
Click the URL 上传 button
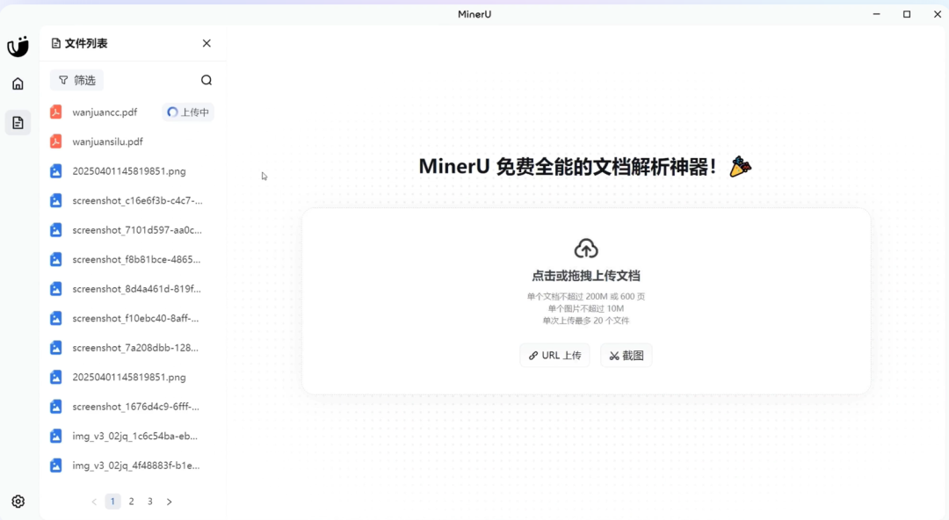555,356
